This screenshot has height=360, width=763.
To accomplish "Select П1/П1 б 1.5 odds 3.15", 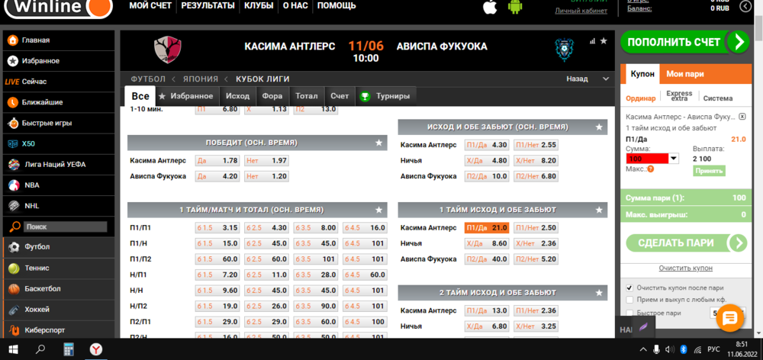I will [217, 228].
